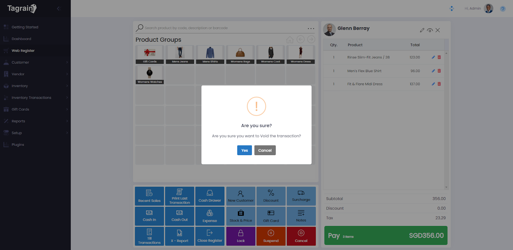
Task: Click the Tagrain logo
Action: pyautogui.click(x=22, y=8)
